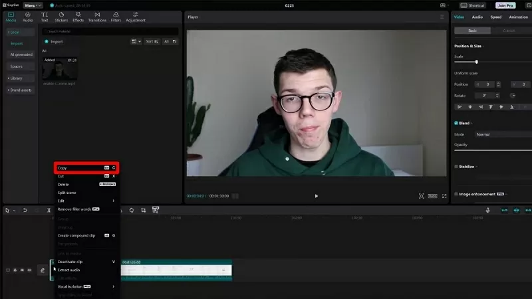The width and height of the screenshot is (532, 299).
Task: Enable the Image enhancement checkbox
Action: [x=456, y=194]
